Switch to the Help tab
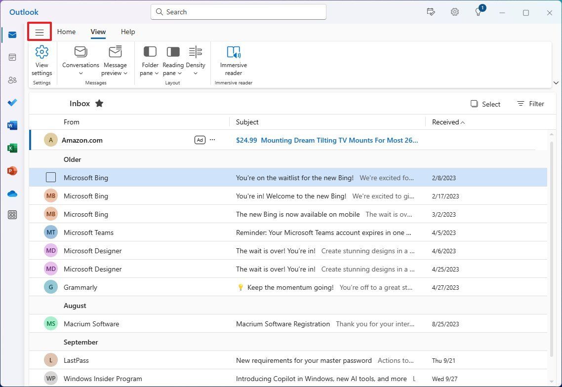The width and height of the screenshot is (562, 387). (128, 32)
